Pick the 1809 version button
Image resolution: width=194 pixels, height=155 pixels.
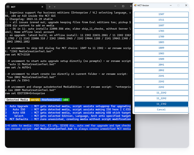(x=161, y=48)
